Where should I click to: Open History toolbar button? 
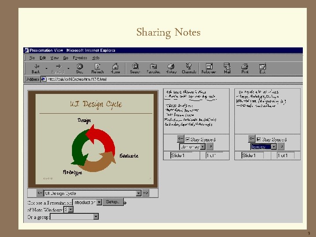171,68
